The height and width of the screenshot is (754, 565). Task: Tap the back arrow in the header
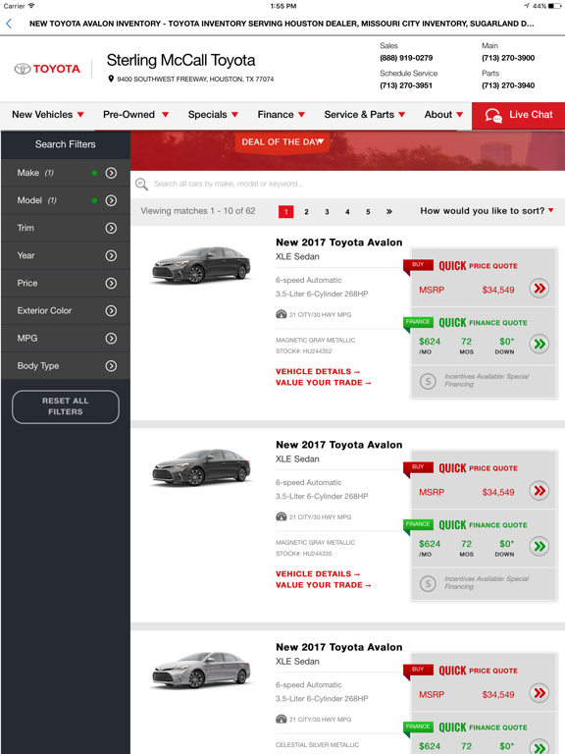click(x=9, y=24)
